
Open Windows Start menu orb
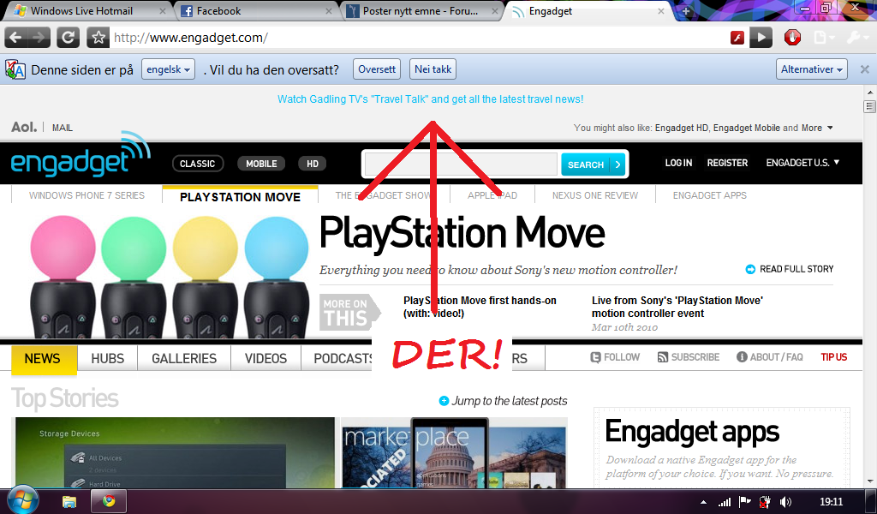pyautogui.click(x=22, y=500)
